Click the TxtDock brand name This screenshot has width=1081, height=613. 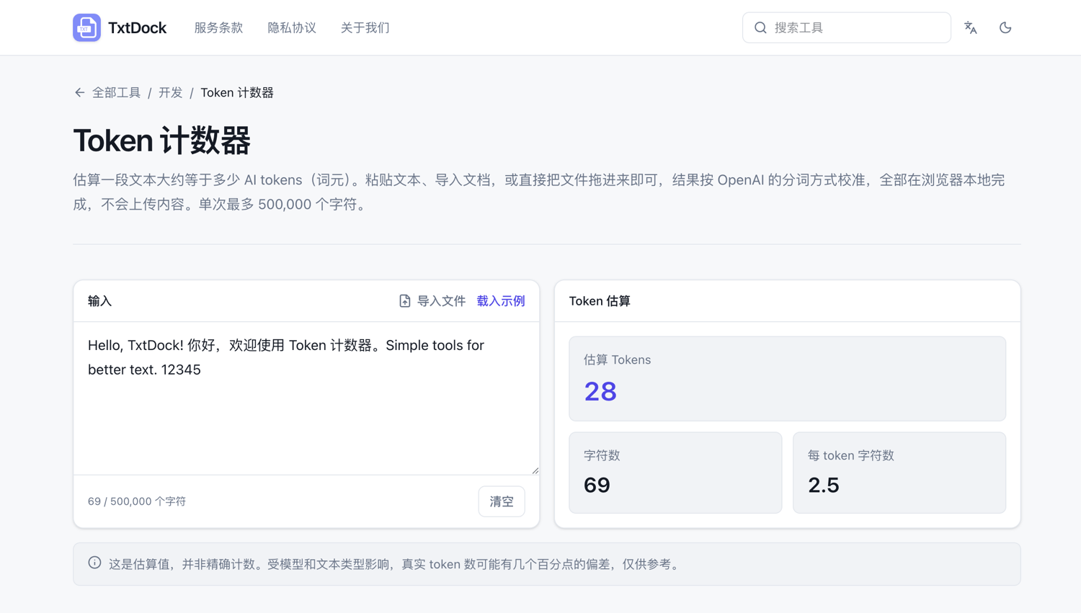point(137,27)
